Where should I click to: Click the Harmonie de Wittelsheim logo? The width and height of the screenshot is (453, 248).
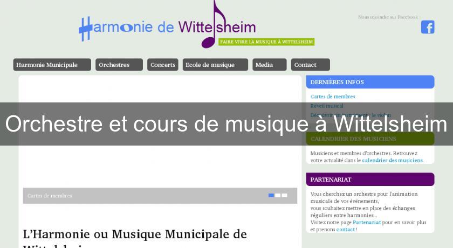(x=168, y=26)
